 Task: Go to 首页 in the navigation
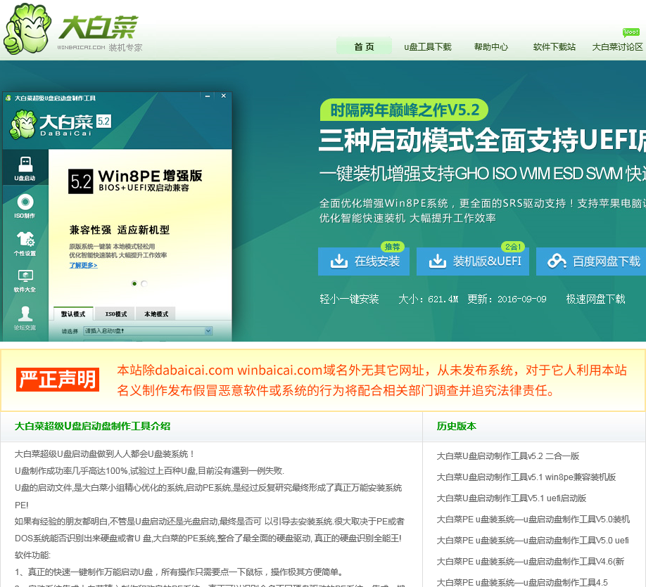pos(365,46)
